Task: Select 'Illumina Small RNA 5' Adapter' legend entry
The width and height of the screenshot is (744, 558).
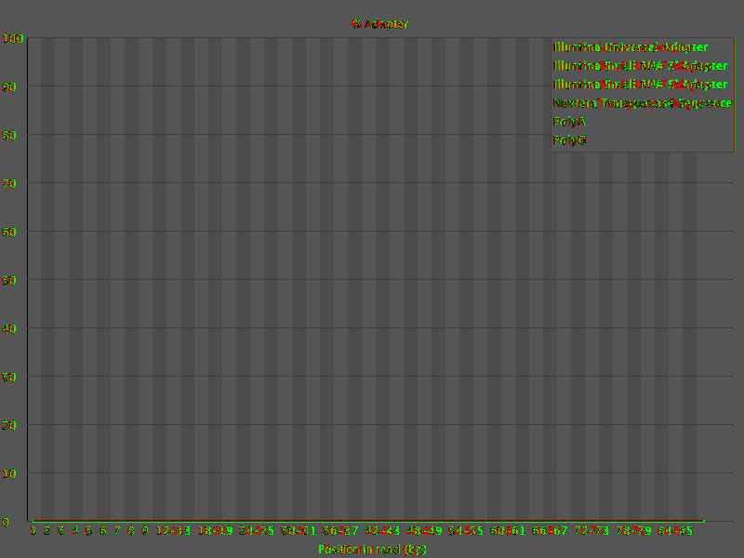Action: pos(641,85)
